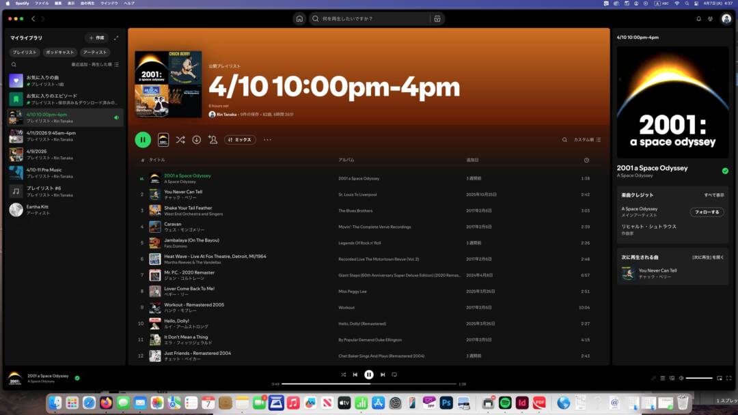Click the フォローする button for A Space Odyssey
This screenshot has height=415, width=738.
coord(707,212)
